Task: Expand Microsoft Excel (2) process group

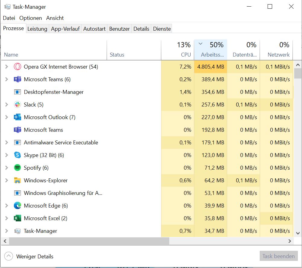Action: point(7,218)
